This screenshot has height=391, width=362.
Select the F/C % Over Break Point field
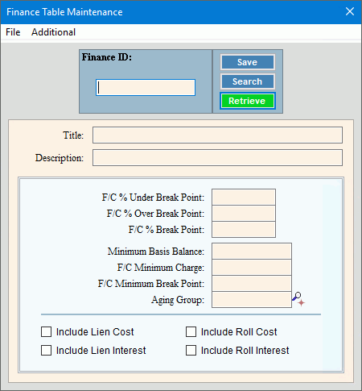244,214
